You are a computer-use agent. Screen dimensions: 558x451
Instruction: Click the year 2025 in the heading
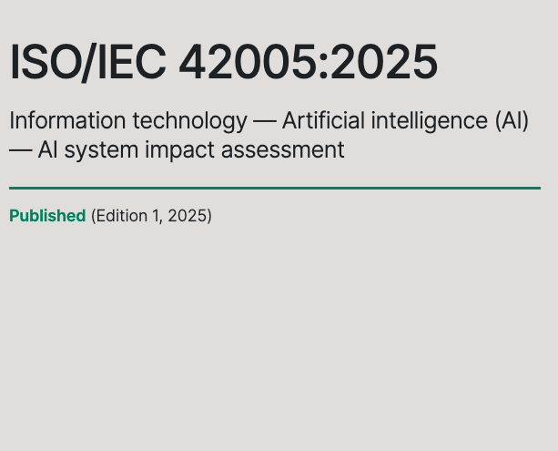tap(384, 62)
